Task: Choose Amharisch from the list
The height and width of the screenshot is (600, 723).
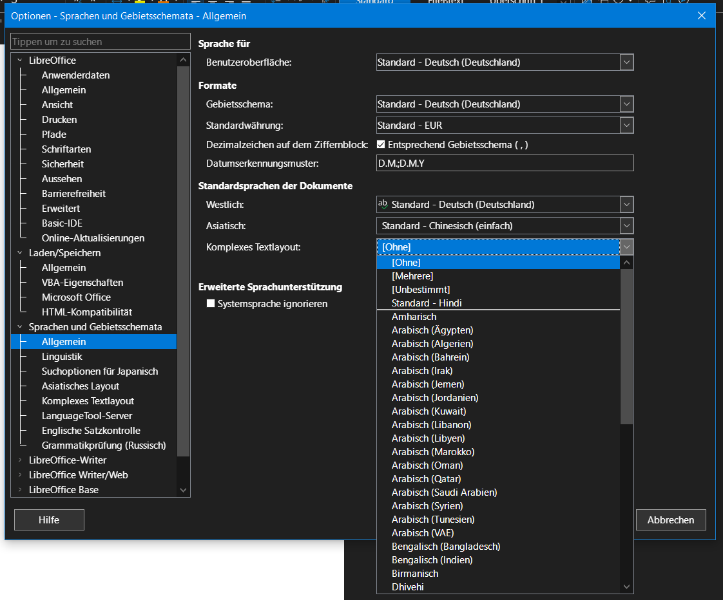Action: click(x=499, y=317)
